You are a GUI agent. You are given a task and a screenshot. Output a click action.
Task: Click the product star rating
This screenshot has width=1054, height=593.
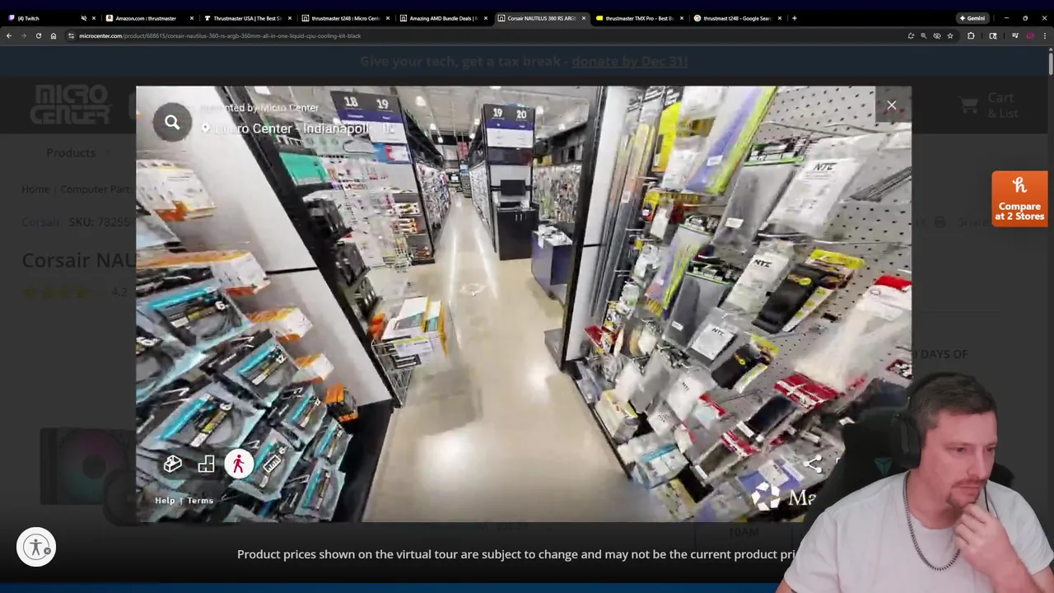pos(58,292)
